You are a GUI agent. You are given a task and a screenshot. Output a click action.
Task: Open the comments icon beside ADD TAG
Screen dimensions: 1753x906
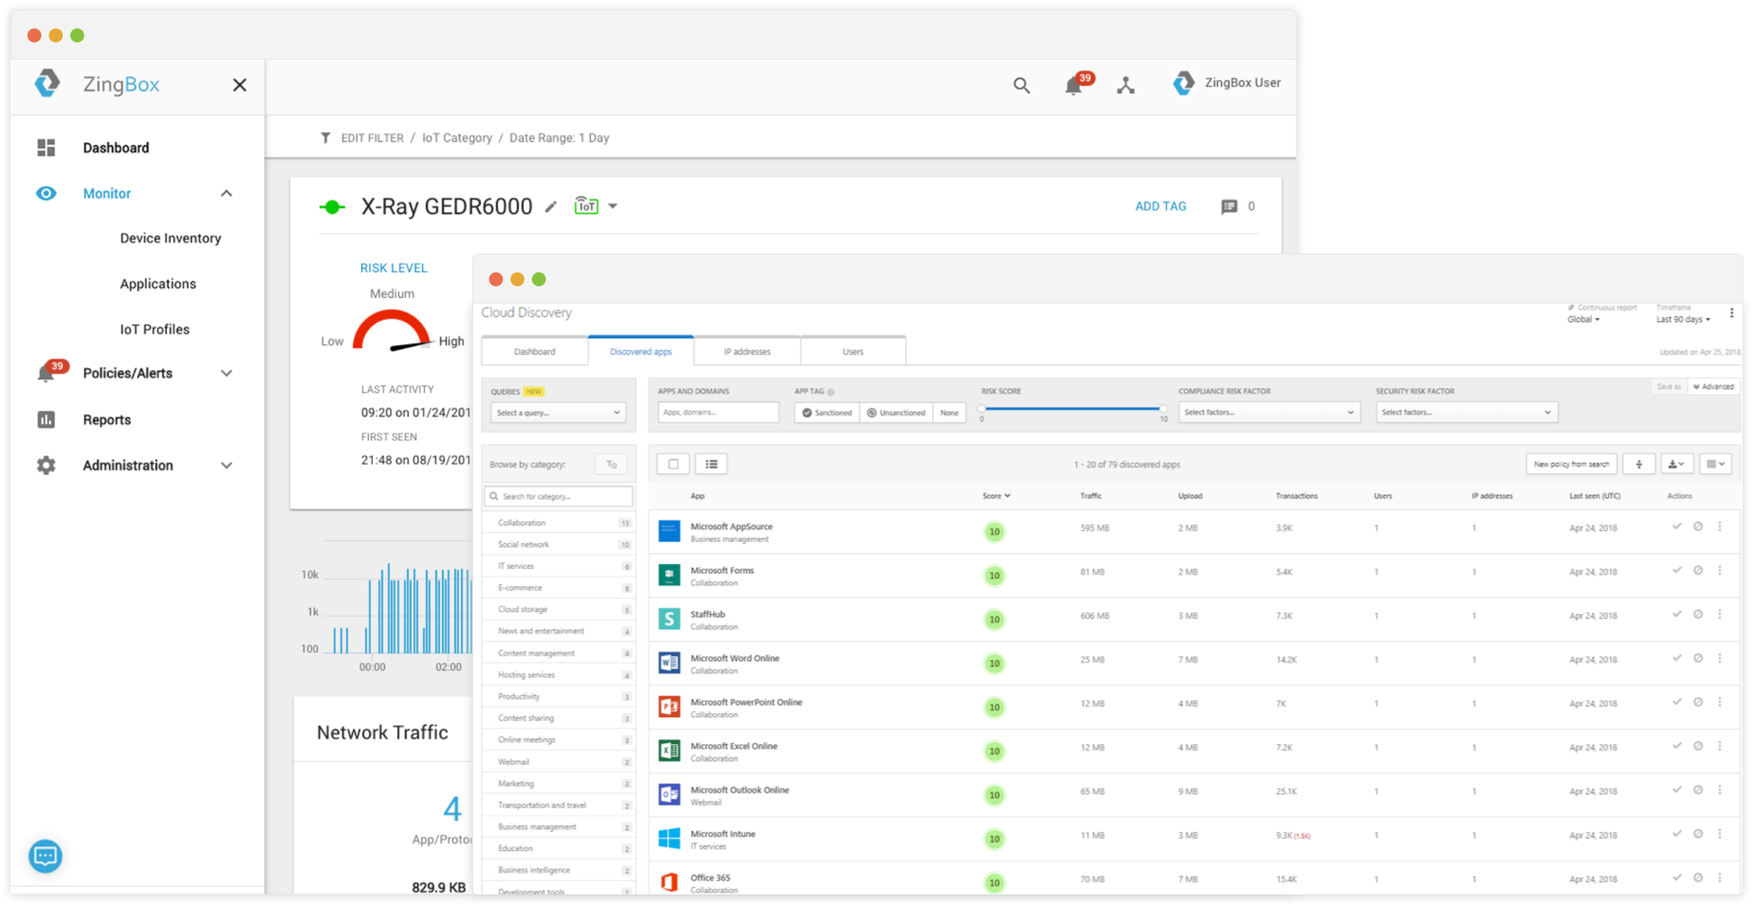[x=1229, y=206]
